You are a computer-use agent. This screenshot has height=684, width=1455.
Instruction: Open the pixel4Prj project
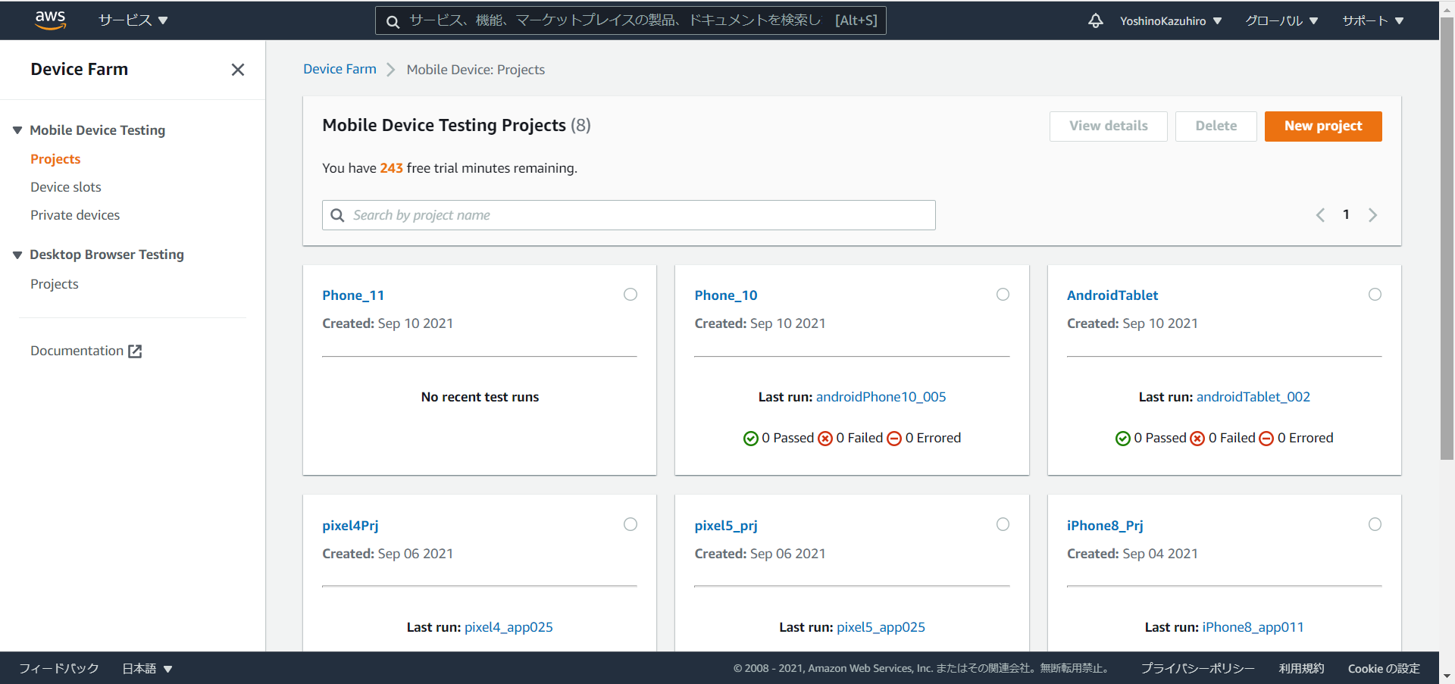click(350, 526)
